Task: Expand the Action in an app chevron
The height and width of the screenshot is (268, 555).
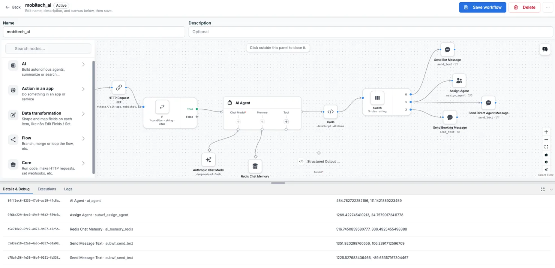Action: 83,89
